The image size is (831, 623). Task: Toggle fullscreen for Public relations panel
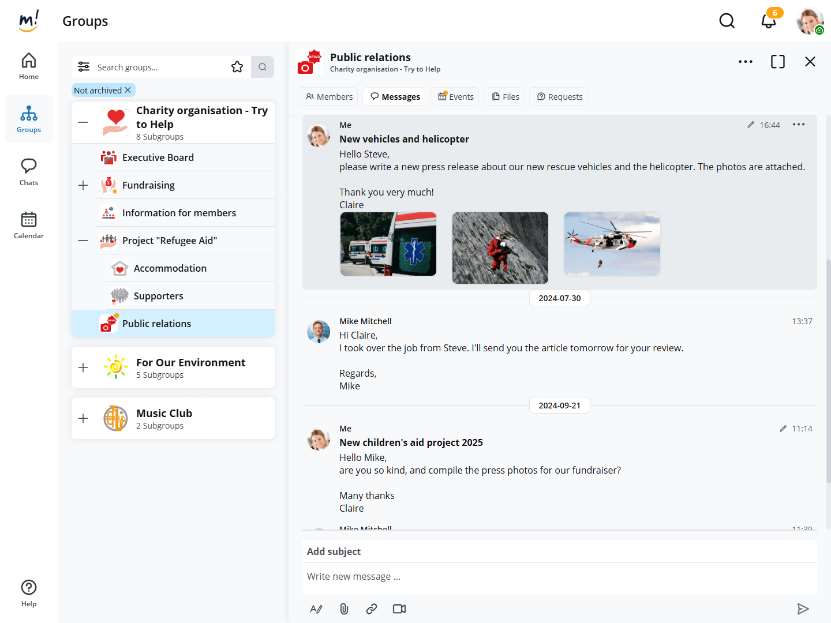(777, 62)
